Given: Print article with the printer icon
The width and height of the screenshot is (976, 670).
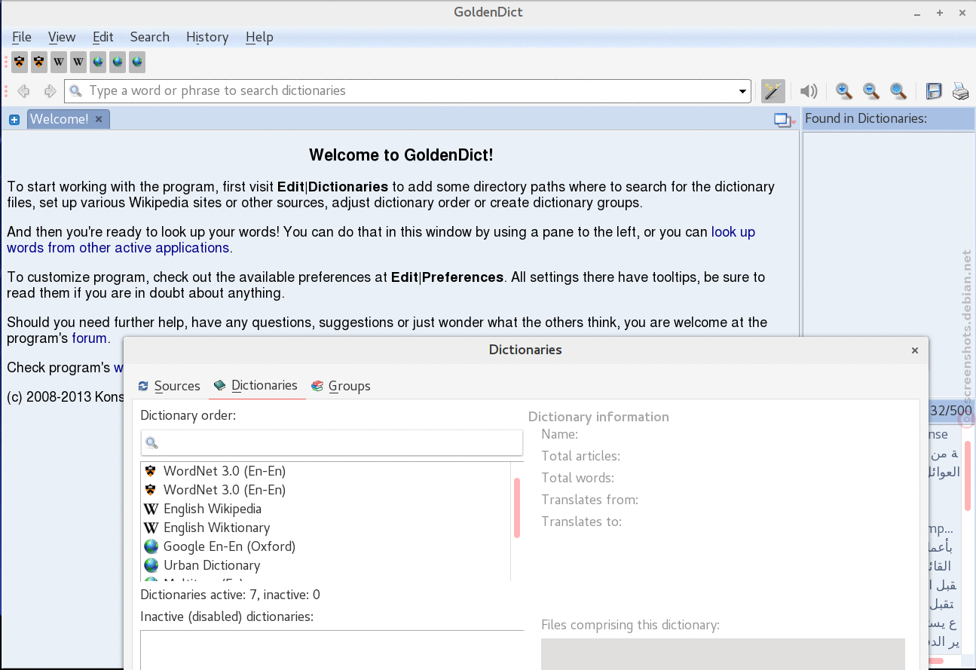Looking at the screenshot, I should [x=960, y=91].
